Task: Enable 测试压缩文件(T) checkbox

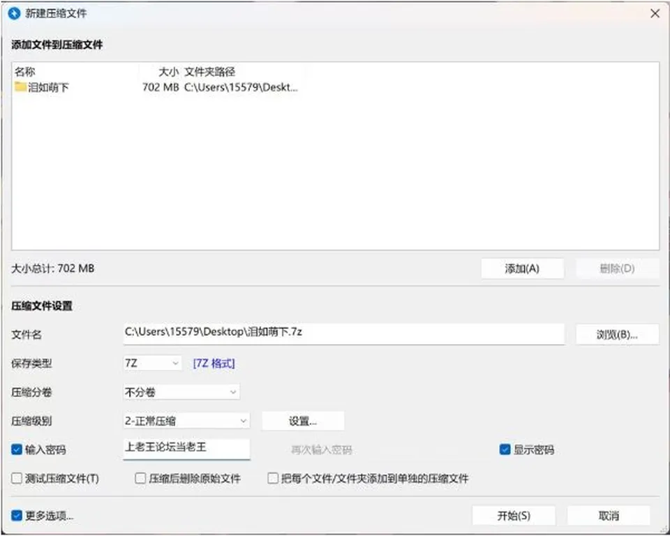Action: (x=17, y=478)
